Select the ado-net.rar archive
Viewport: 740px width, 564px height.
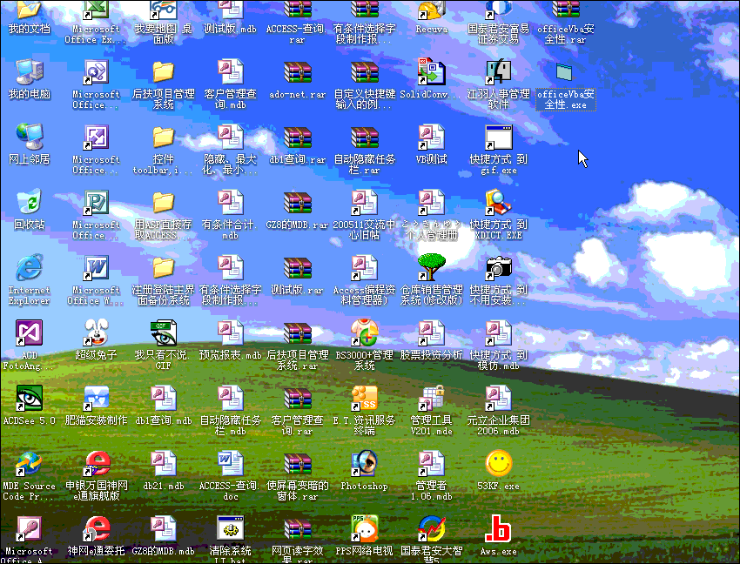click(x=298, y=73)
